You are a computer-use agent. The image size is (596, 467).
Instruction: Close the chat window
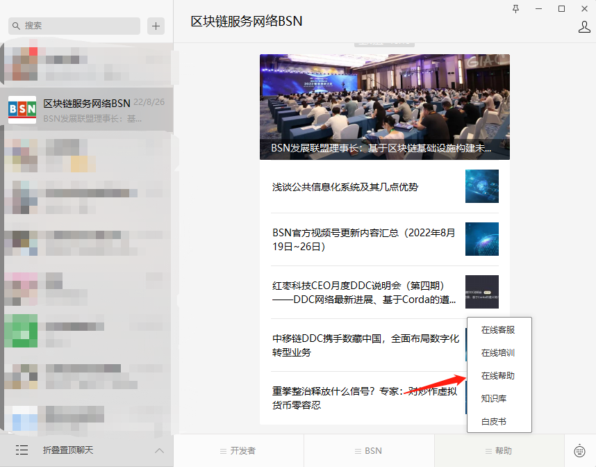pos(585,9)
